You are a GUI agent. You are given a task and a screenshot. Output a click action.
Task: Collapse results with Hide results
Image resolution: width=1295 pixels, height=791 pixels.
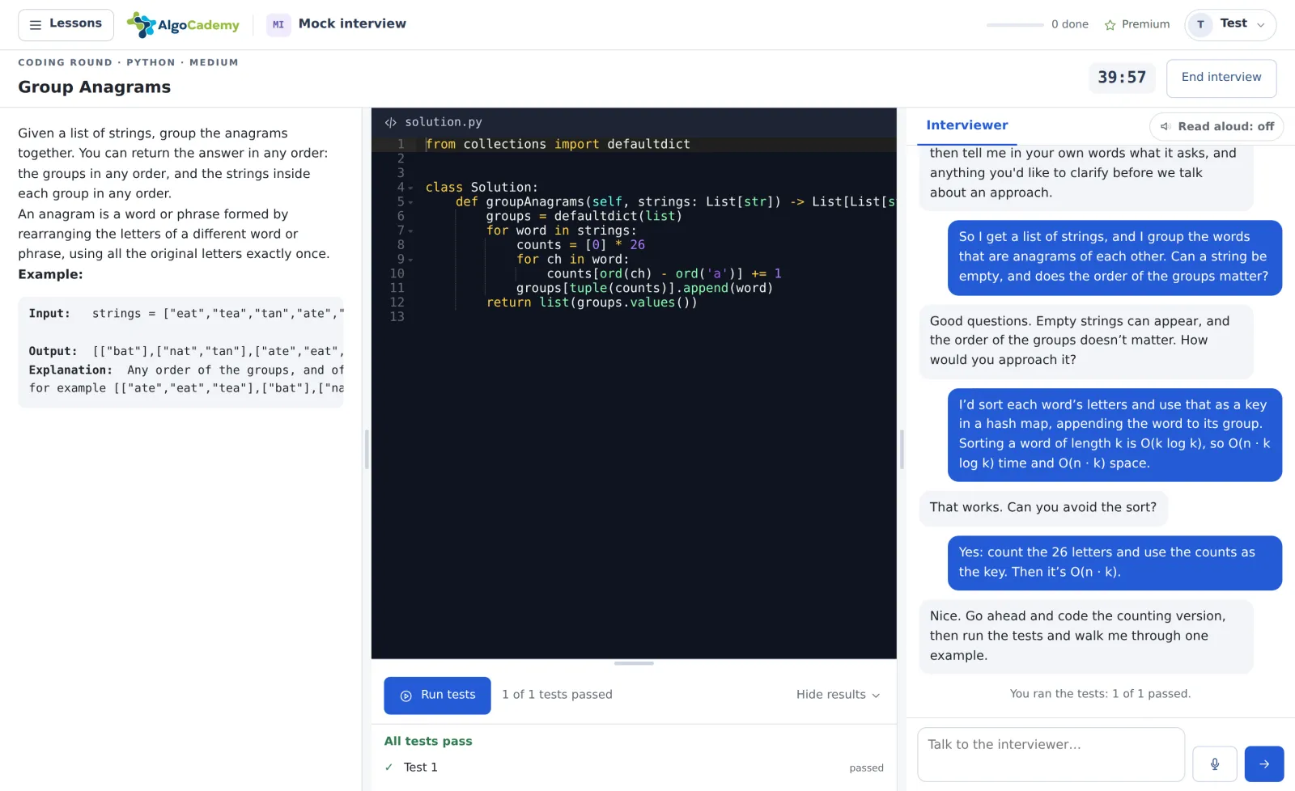pos(838,695)
